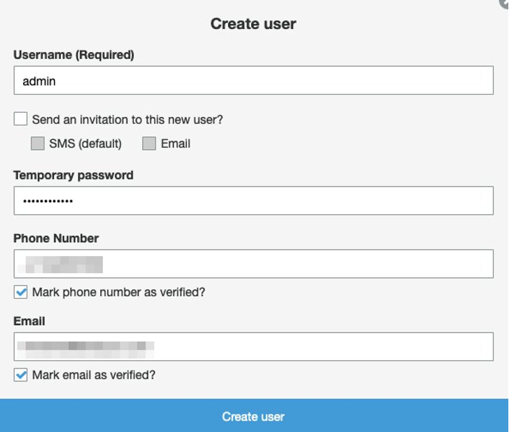Click "Send an invitation to this new user?" text
The height and width of the screenshot is (432, 509).
click(x=127, y=120)
